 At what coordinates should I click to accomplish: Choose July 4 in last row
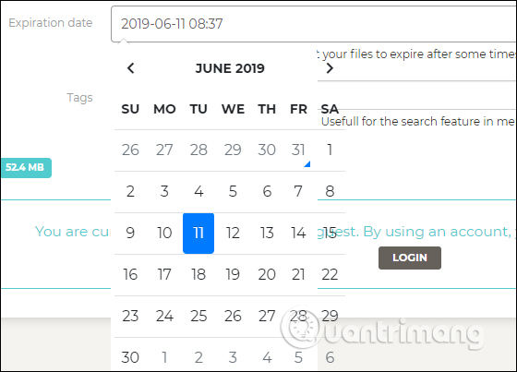[267, 357]
